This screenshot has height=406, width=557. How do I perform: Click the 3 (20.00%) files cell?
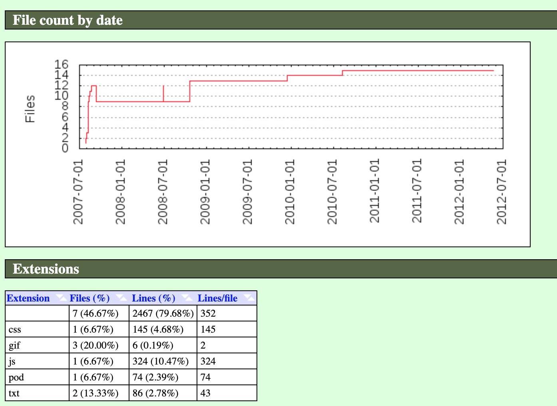coord(95,345)
